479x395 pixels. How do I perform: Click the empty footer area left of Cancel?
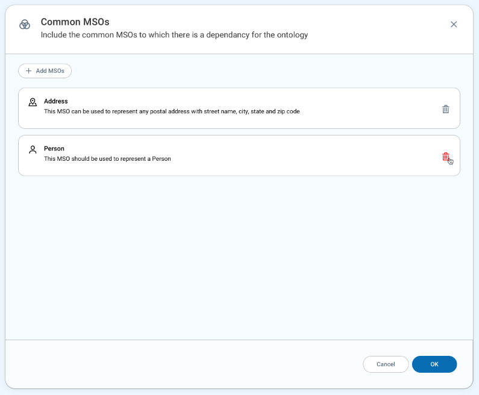181,364
